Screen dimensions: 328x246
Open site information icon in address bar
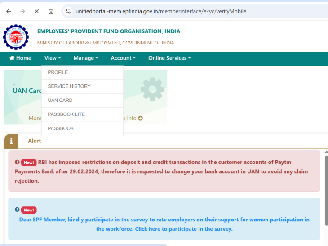pos(68,11)
